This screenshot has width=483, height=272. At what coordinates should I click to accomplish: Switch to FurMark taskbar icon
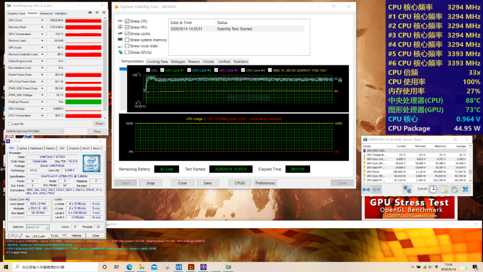pos(191,267)
